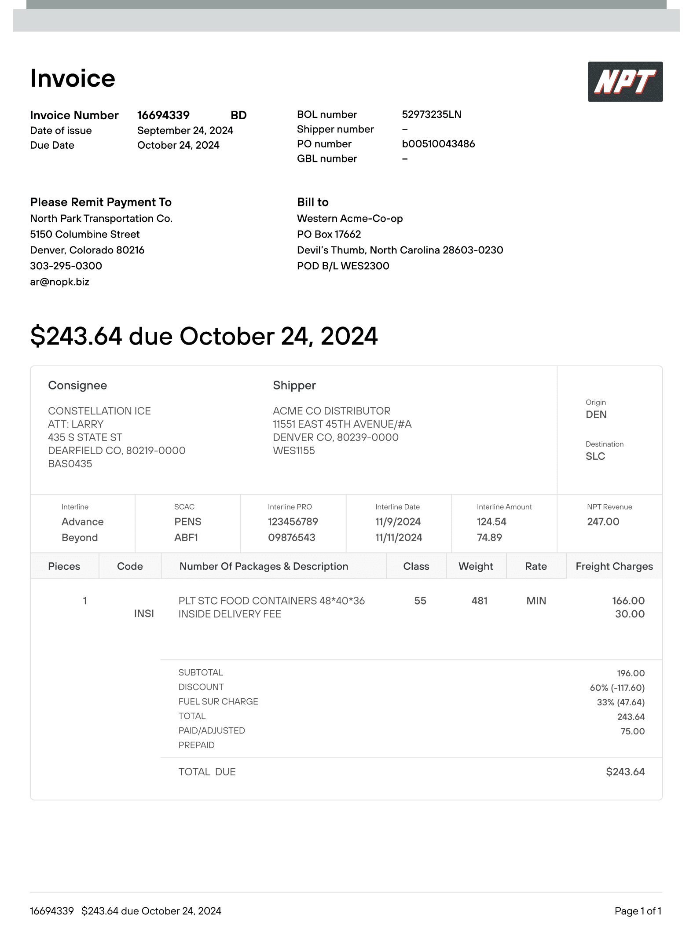
Task: Click the Pieces column header
Action: [64, 566]
